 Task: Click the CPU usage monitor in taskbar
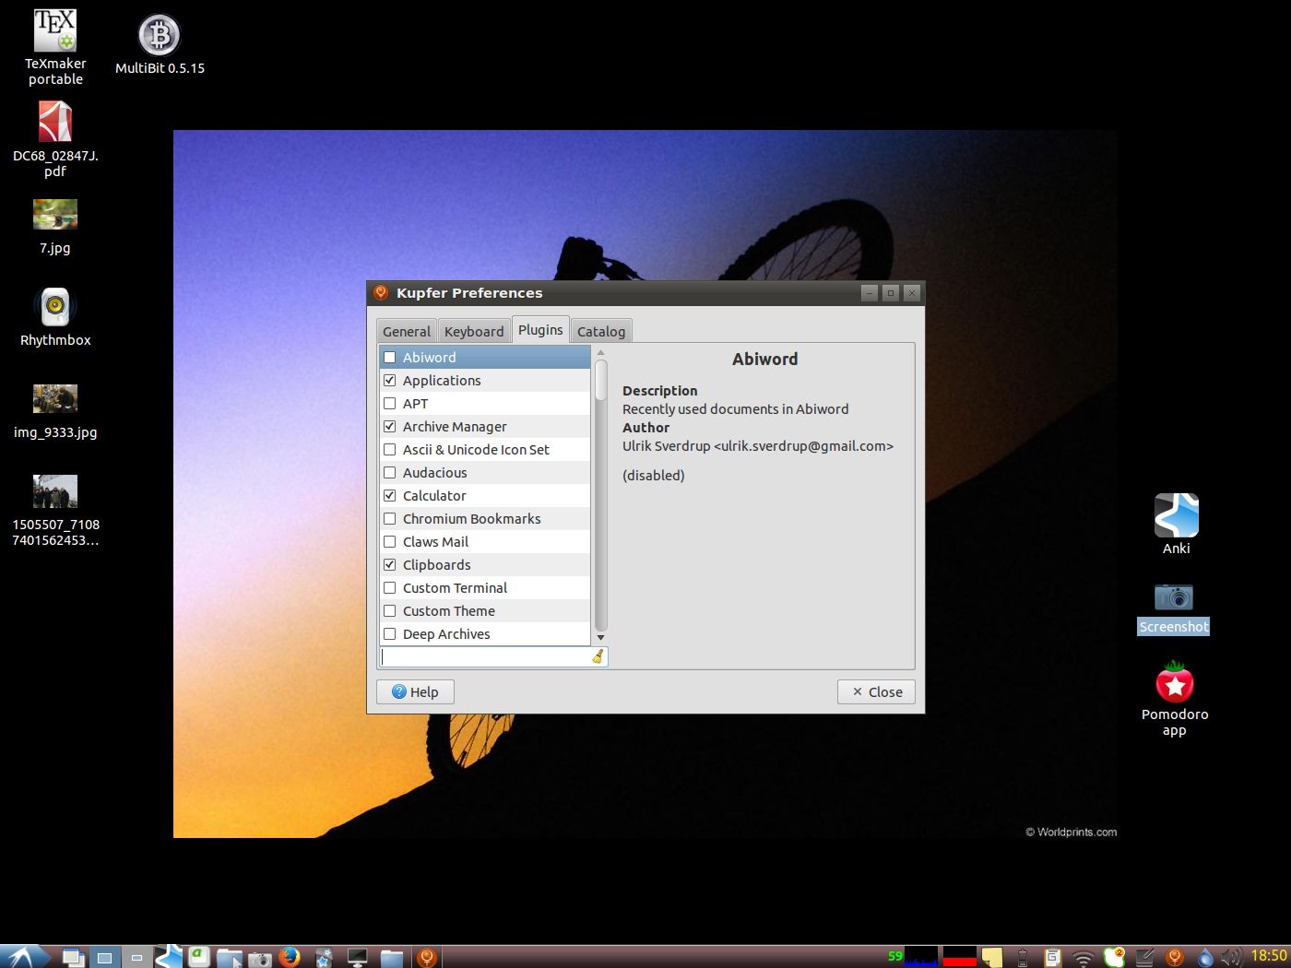921,957
